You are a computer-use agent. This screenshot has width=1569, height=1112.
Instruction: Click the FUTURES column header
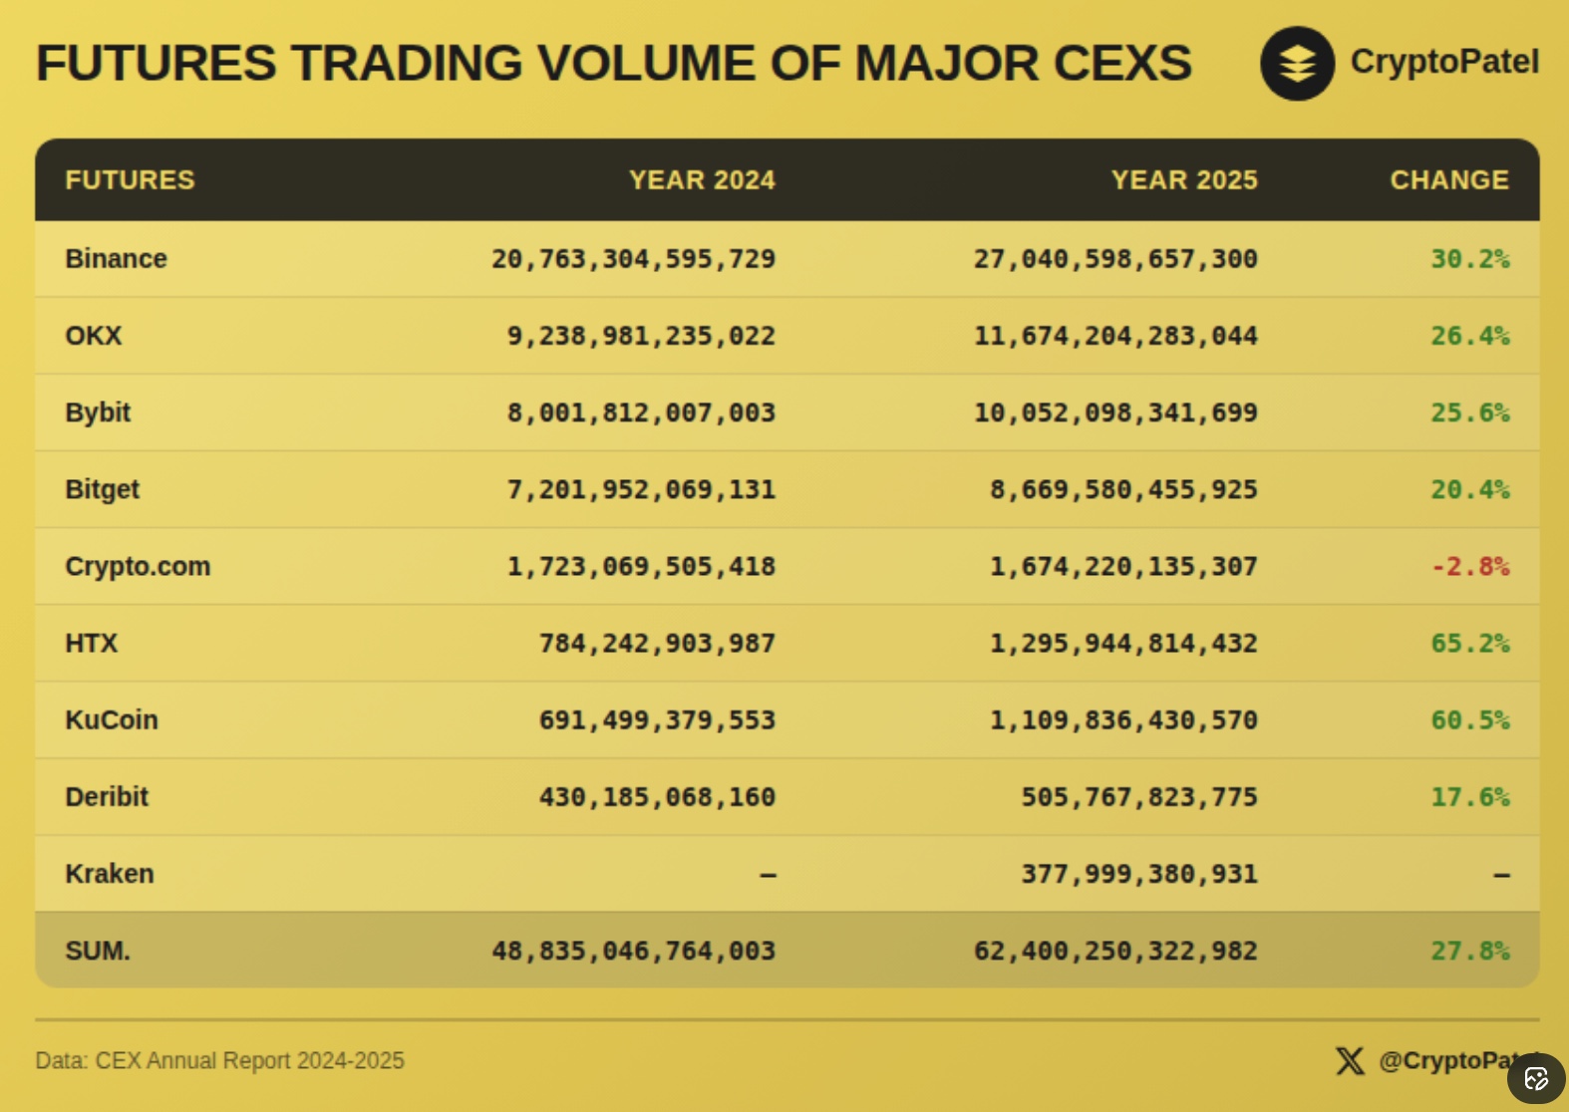tap(130, 180)
